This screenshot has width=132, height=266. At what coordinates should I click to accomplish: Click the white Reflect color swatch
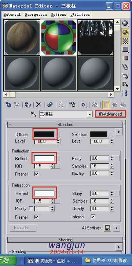pyautogui.click(x=44, y=158)
